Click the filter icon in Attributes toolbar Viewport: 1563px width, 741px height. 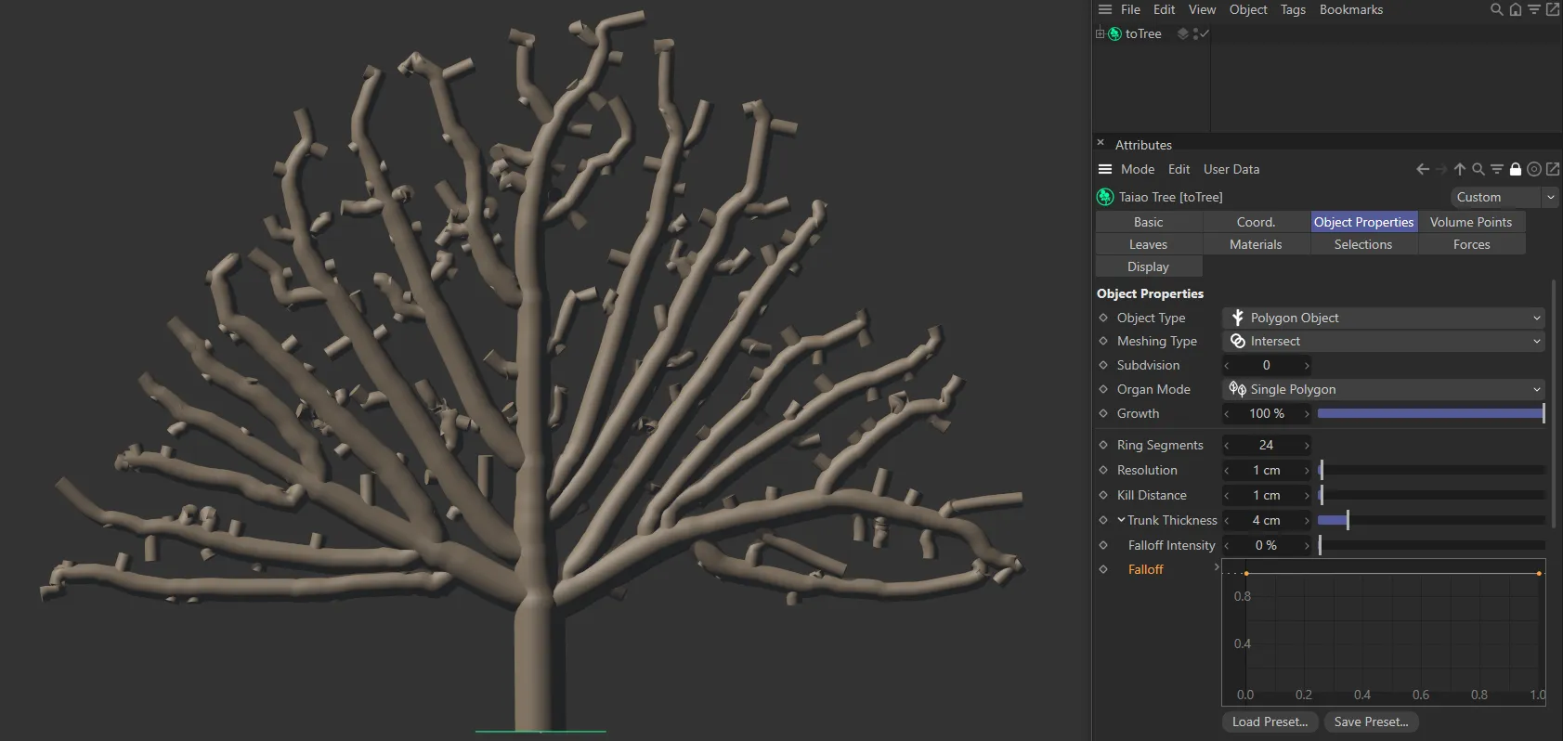pos(1497,169)
